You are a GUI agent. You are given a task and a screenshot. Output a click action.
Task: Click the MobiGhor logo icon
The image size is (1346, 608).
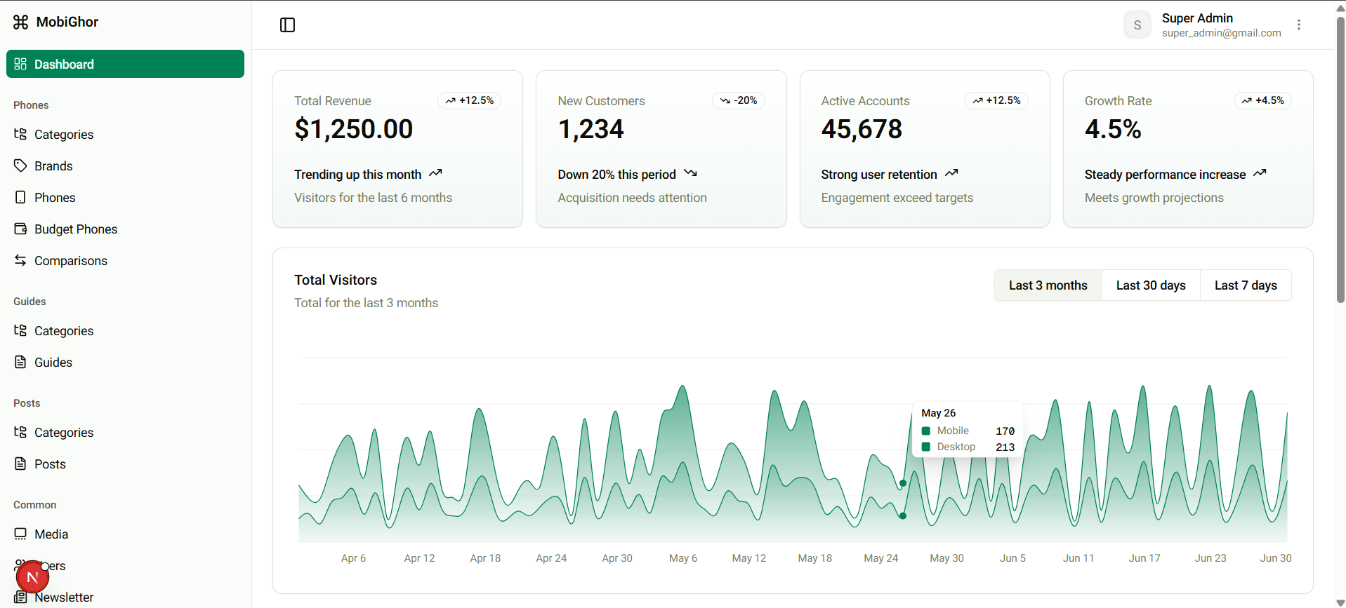21,22
